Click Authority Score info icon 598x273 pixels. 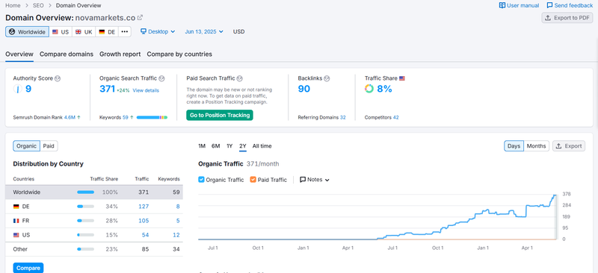coord(58,78)
